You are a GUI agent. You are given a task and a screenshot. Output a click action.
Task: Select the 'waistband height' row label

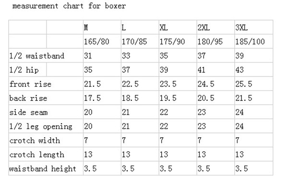point(43,169)
